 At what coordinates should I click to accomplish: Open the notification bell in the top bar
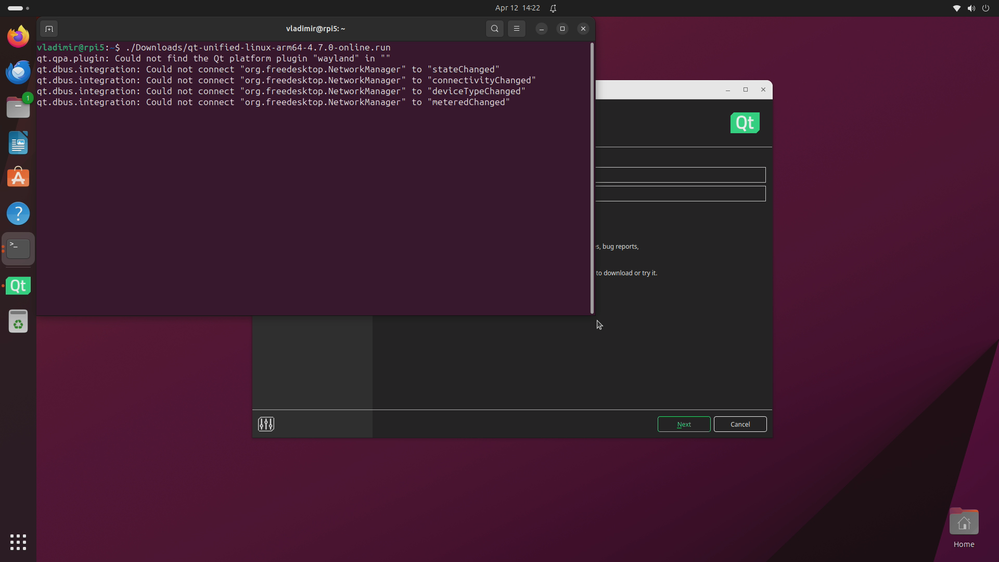point(553,8)
